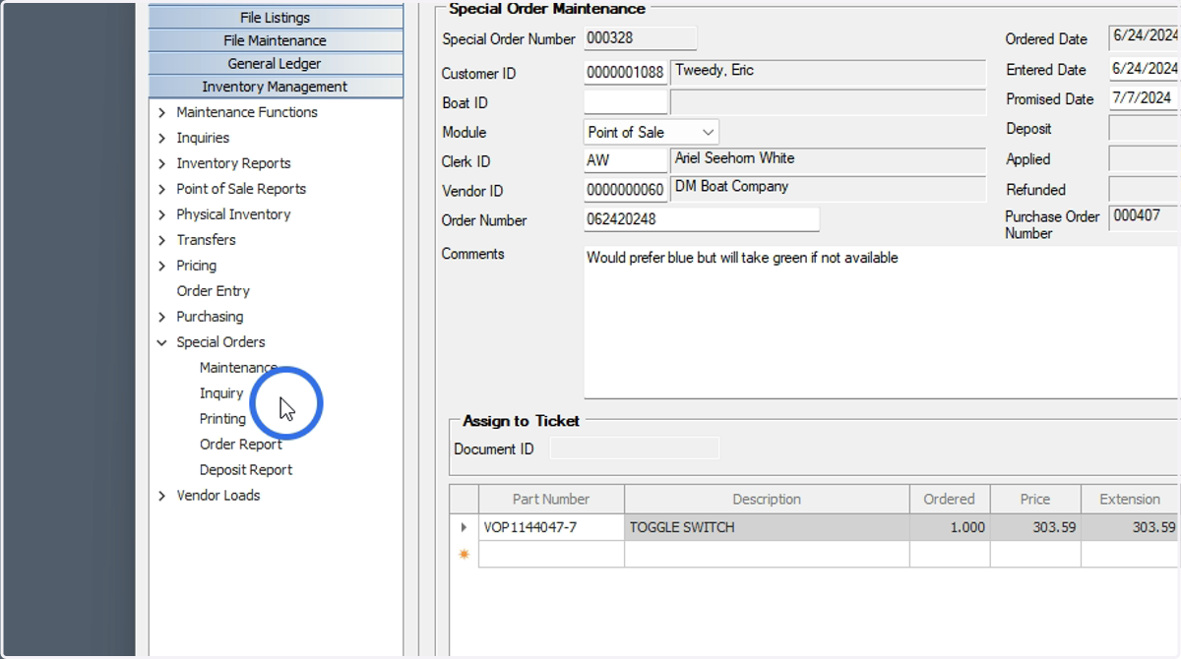Expand the Pricing tree node
This screenshot has height=659, width=1181.
pos(162,266)
